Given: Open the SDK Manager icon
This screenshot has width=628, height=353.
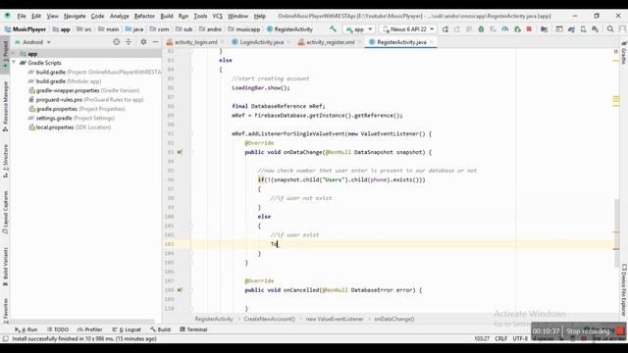Looking at the screenshot, I should pyautogui.click(x=596, y=29).
